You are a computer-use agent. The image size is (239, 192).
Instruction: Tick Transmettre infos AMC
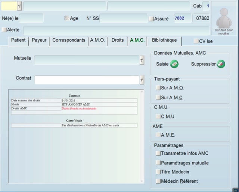coord(158,153)
